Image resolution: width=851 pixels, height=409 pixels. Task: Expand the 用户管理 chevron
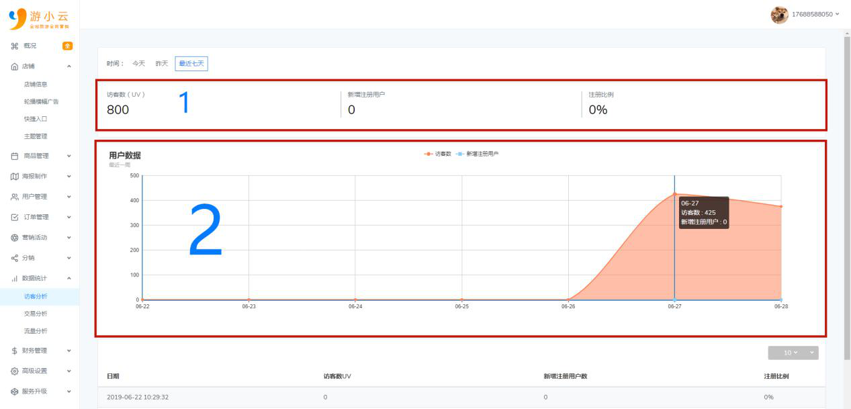point(69,197)
